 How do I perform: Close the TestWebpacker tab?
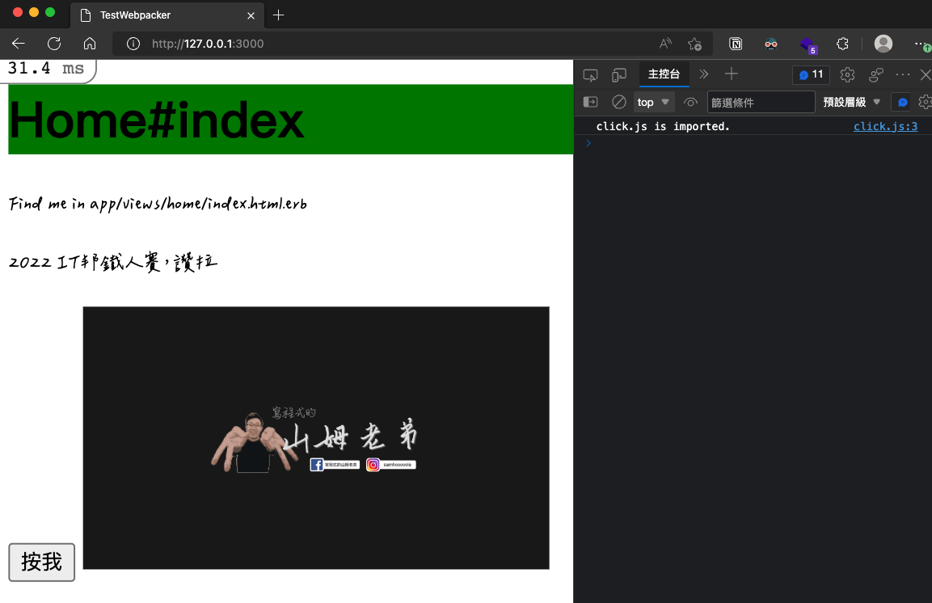pos(251,15)
